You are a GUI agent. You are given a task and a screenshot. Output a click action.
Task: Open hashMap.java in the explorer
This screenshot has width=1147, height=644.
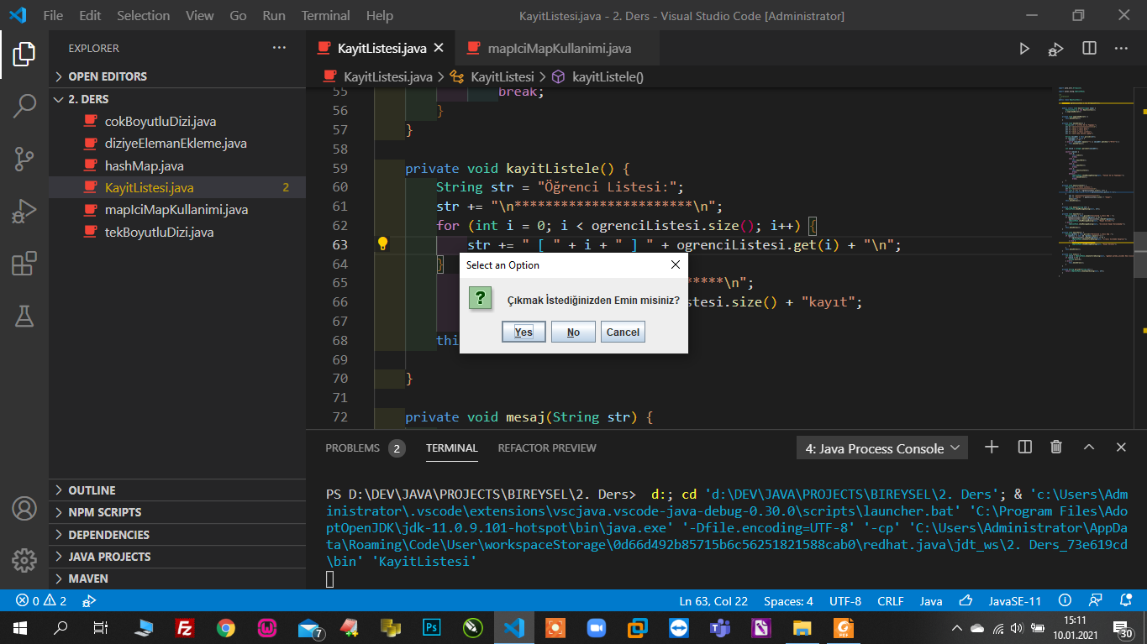[x=144, y=165]
